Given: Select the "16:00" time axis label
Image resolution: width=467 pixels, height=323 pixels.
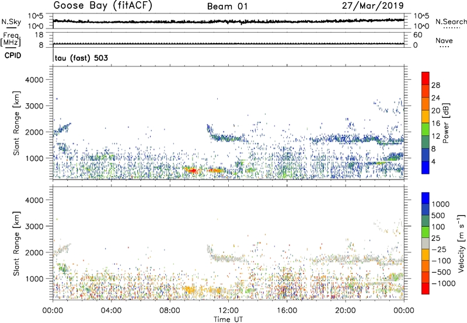Looking at the screenshot, I should [287, 311].
